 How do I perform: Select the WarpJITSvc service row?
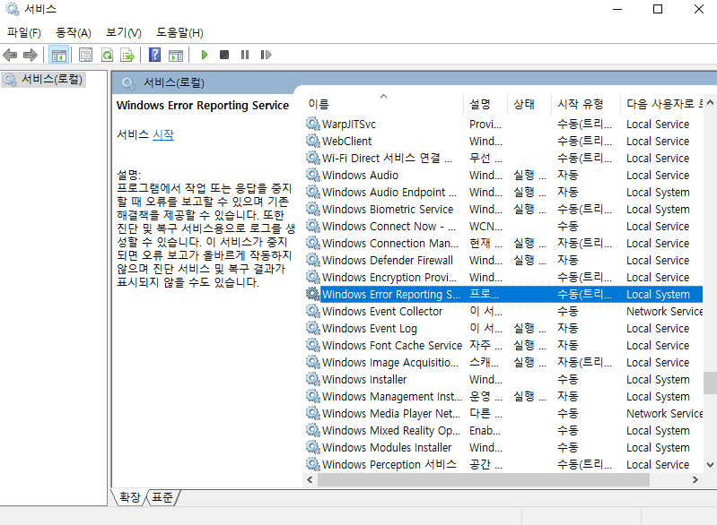coord(503,125)
